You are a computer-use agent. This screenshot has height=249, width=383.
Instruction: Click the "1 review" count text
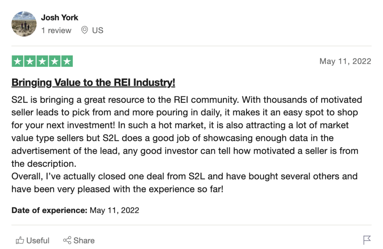click(56, 31)
